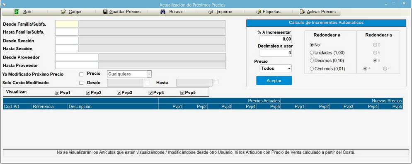Screen dimensions: 412x164
Task: Click Pvp5 header under Nuevos Precios
Action: 390,106
